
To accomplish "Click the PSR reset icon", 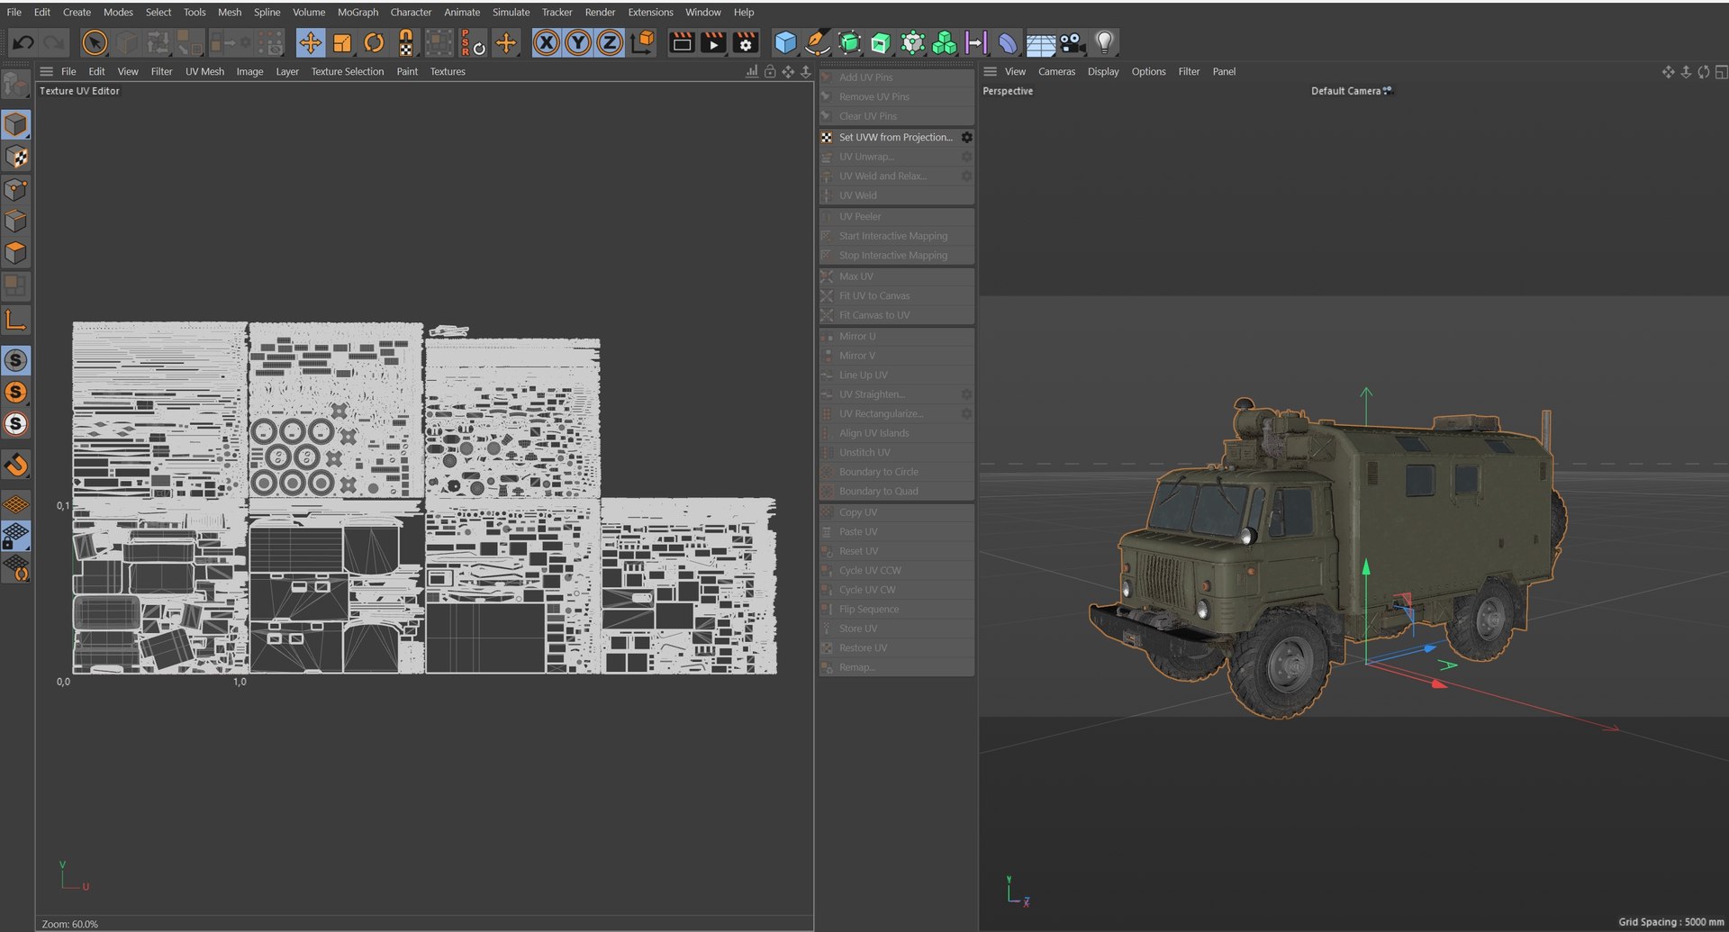I will click(473, 42).
